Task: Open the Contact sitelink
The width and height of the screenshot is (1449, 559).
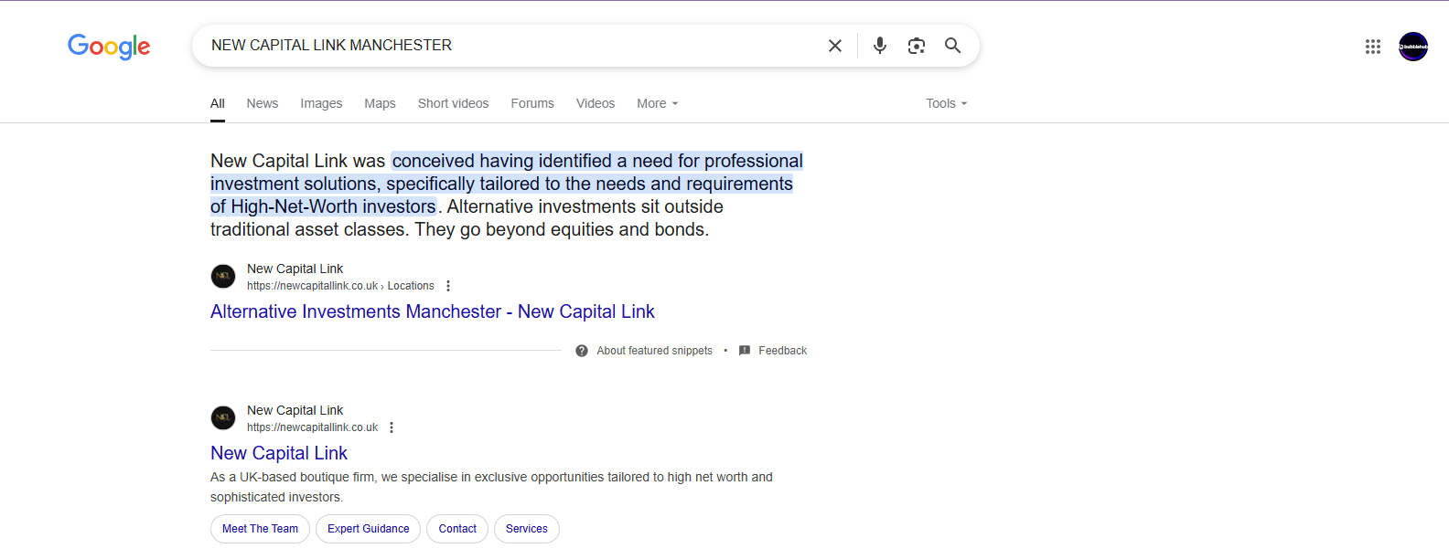Action: 457,529
